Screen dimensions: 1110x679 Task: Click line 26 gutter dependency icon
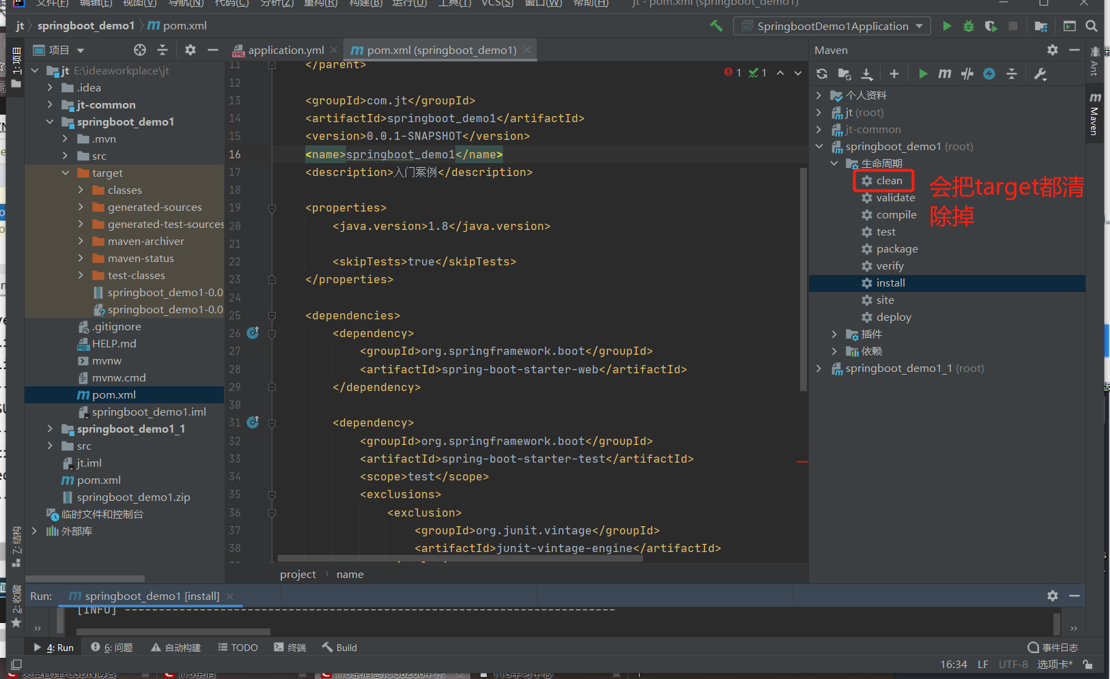click(x=253, y=333)
